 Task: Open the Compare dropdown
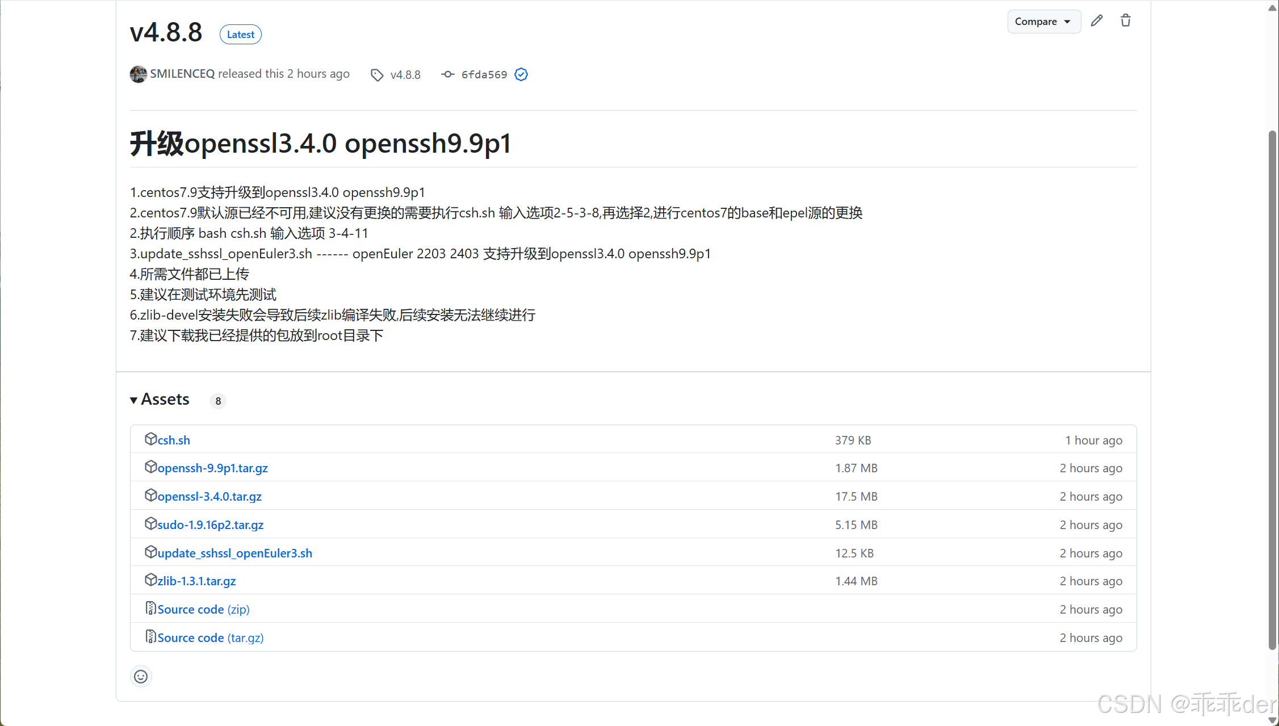click(x=1043, y=22)
